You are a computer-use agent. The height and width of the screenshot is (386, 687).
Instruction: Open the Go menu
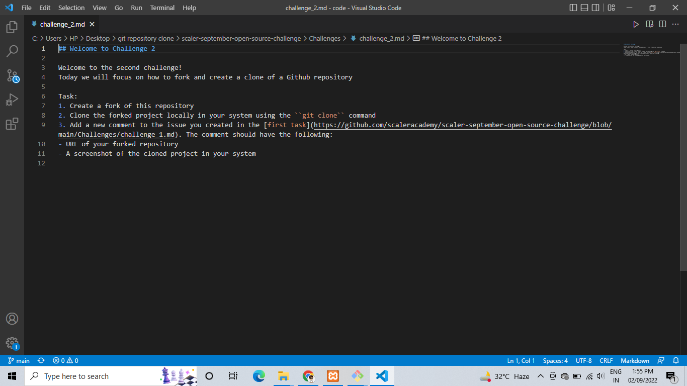click(119, 8)
